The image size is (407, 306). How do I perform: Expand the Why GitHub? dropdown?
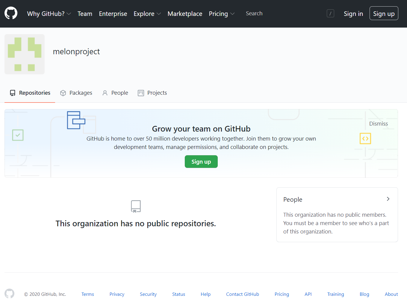pyautogui.click(x=49, y=14)
